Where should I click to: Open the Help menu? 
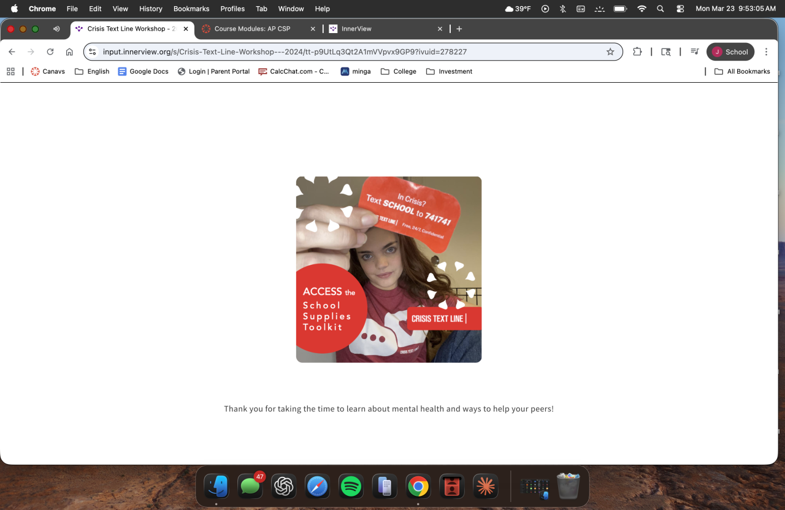[323, 9]
